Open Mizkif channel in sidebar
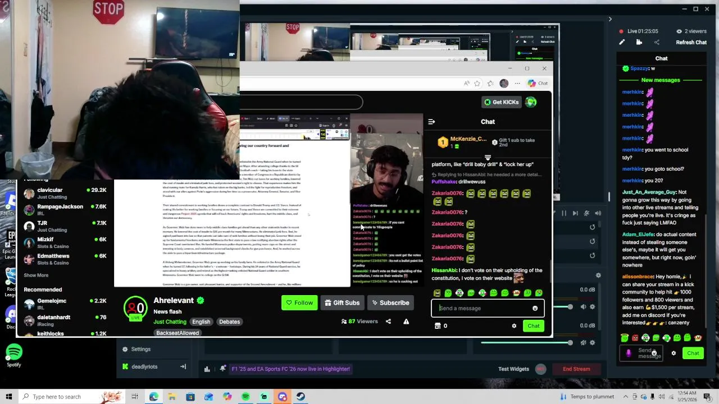 pos(65,242)
